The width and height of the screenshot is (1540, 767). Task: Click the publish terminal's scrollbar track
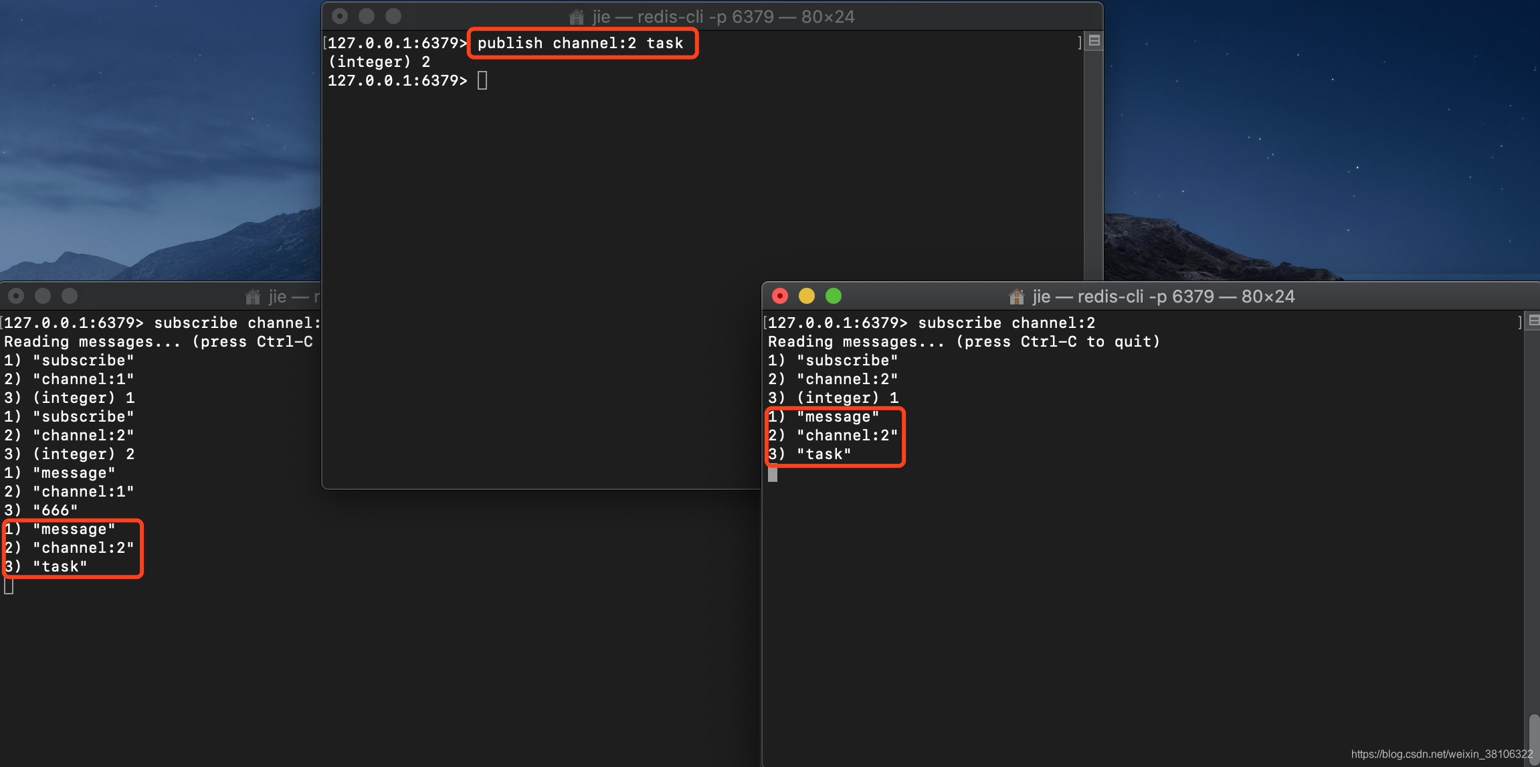[1094, 167]
